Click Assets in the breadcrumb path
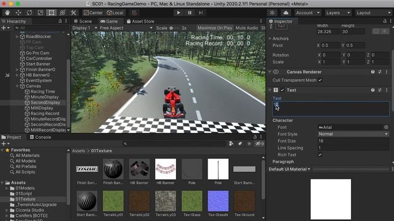Image resolution: width=394 pixels, height=221 pixels. pos(79,151)
